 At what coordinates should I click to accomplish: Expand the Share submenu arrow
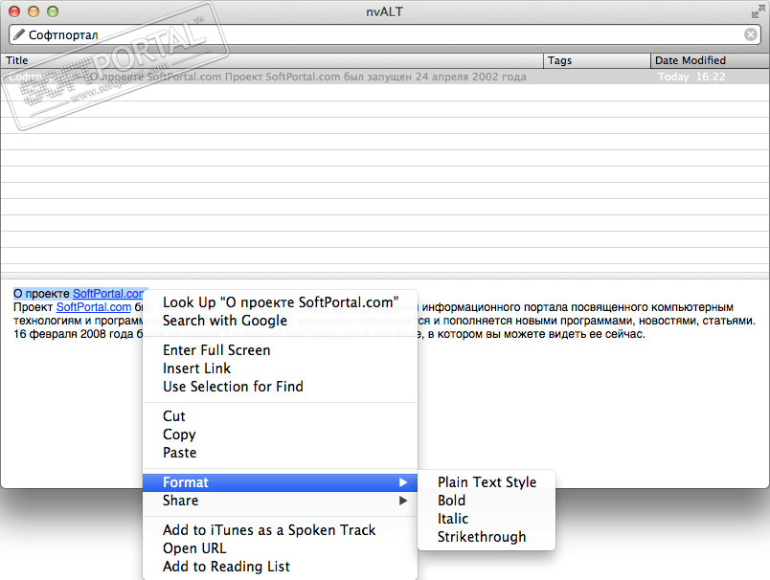402,501
